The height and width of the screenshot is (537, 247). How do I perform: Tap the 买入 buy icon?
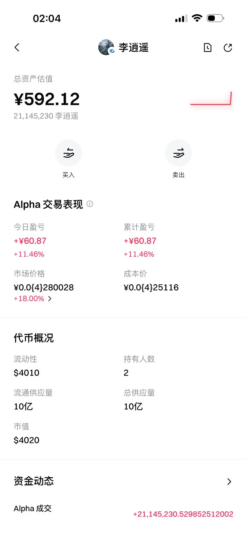68,153
